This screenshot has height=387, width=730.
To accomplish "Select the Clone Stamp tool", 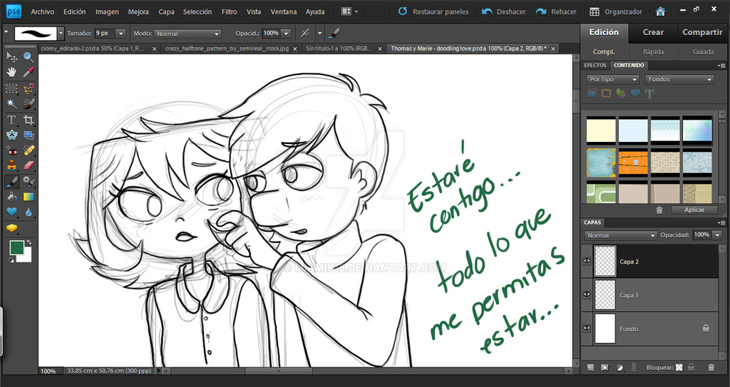I will click(11, 165).
